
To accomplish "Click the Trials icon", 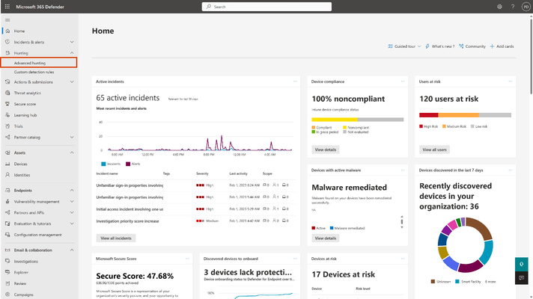I will pyautogui.click(x=7, y=126).
